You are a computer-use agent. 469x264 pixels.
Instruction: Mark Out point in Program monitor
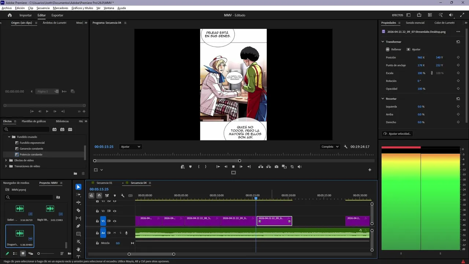(x=206, y=166)
